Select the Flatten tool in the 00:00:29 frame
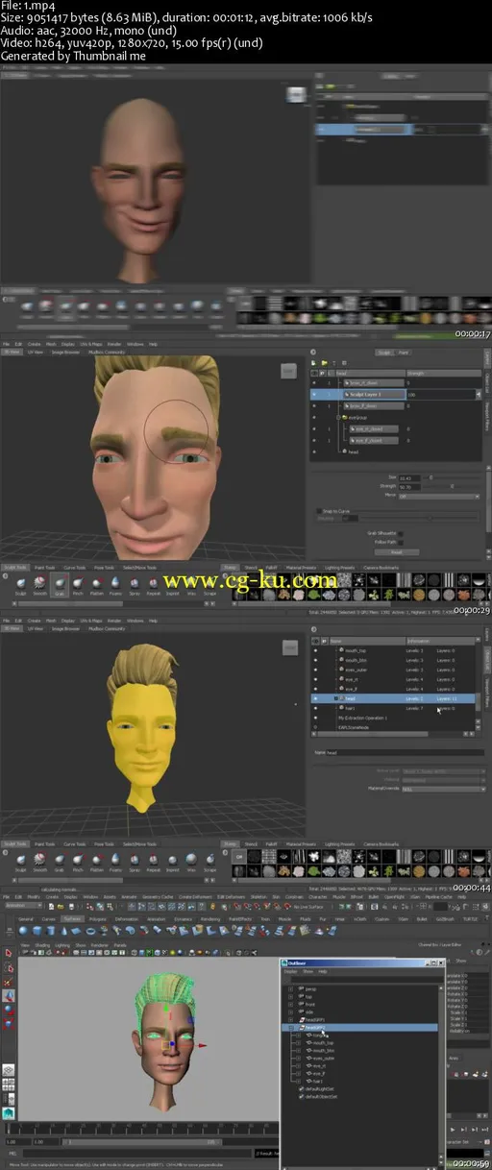The image size is (492, 1170). pyautogui.click(x=97, y=583)
